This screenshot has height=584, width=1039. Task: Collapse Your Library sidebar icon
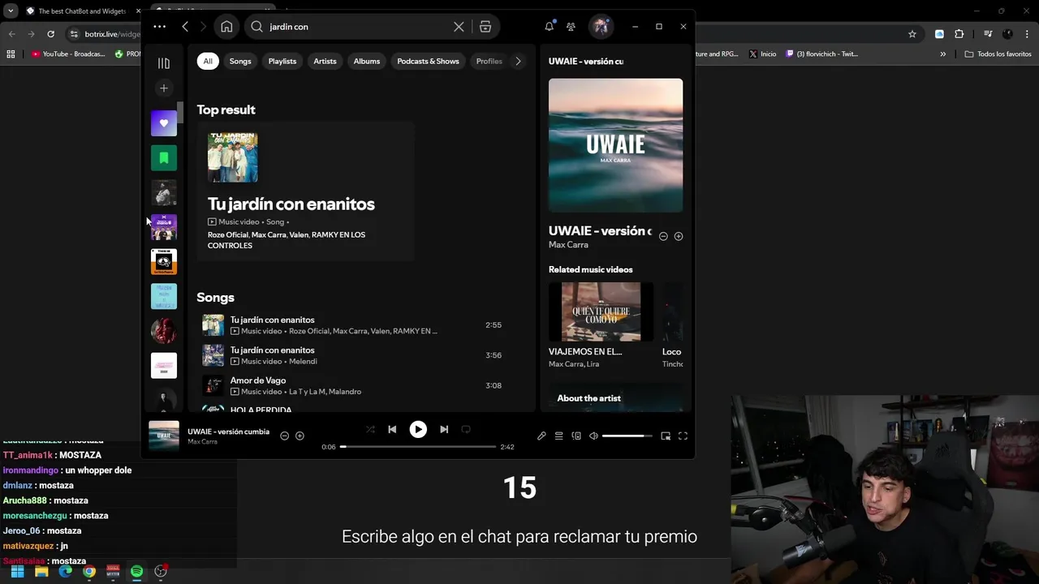click(x=163, y=63)
